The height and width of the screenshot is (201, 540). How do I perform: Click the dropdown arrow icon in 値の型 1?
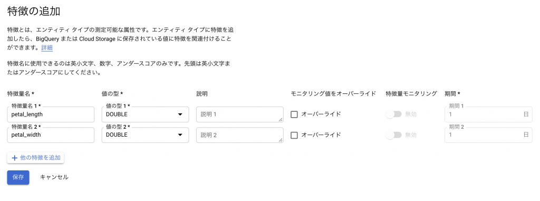(x=180, y=114)
